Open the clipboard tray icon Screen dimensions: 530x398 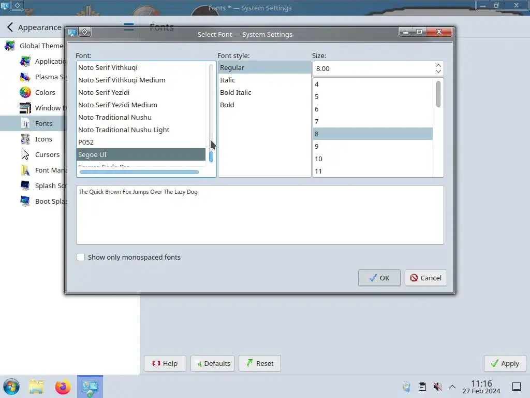coord(422,387)
